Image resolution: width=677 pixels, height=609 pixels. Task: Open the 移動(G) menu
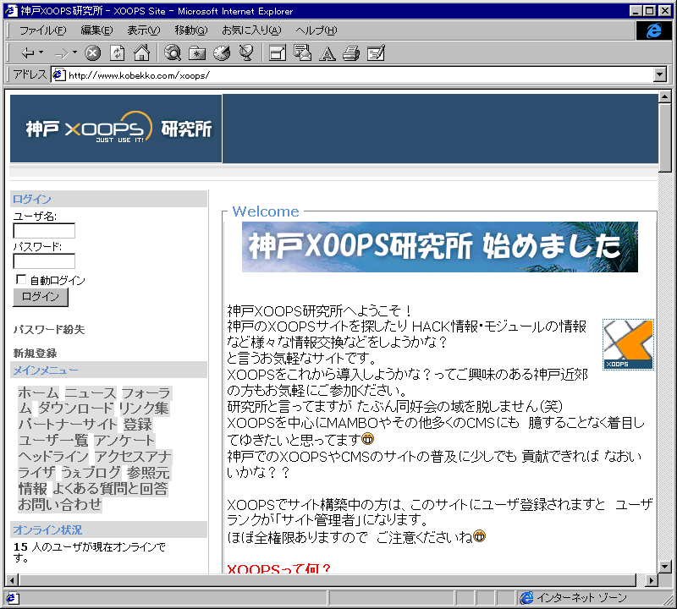pyautogui.click(x=191, y=30)
